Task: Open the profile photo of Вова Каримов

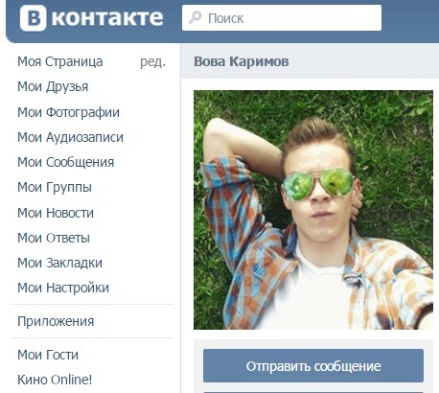Action: click(x=313, y=210)
